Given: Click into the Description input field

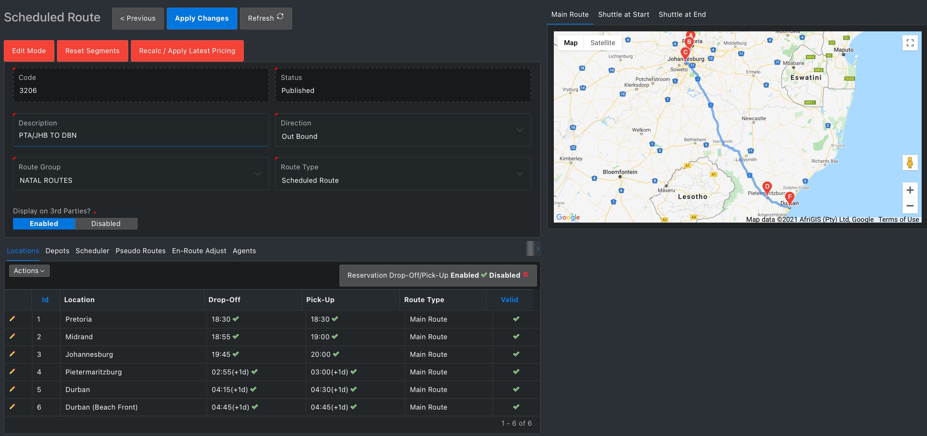Looking at the screenshot, I should [141, 135].
